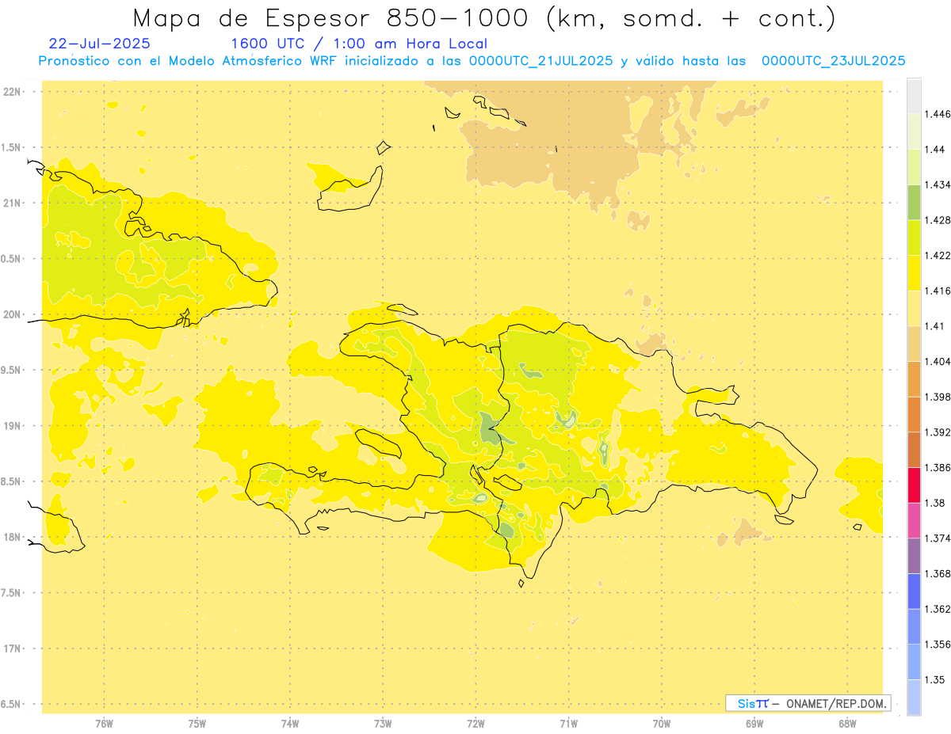Select the "74W" longitude label

point(290,724)
